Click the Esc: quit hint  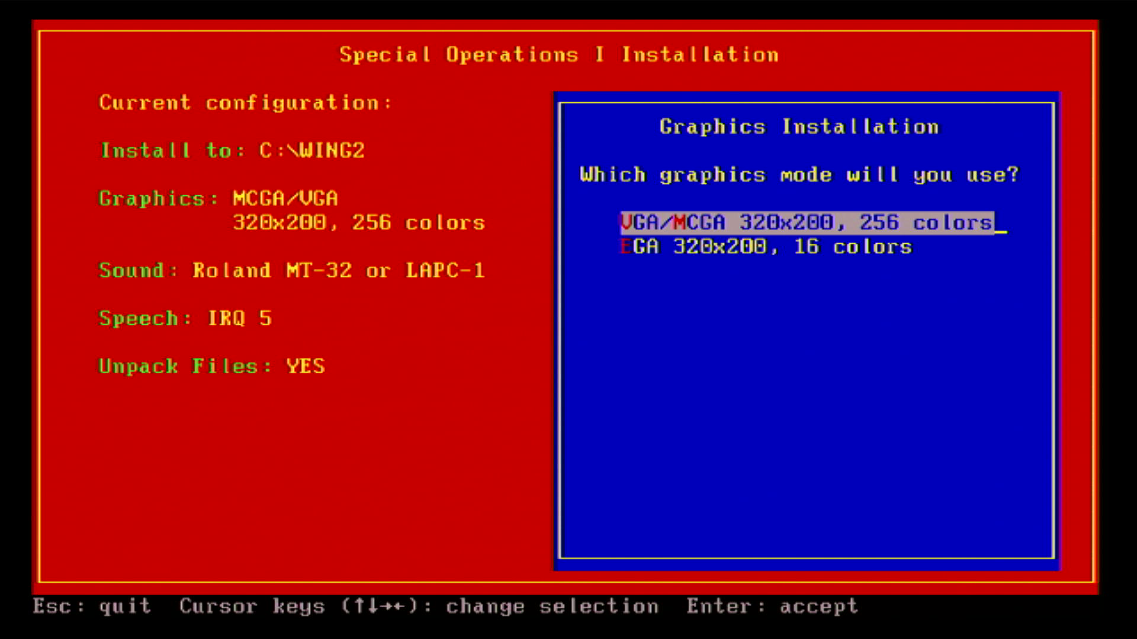click(x=92, y=606)
